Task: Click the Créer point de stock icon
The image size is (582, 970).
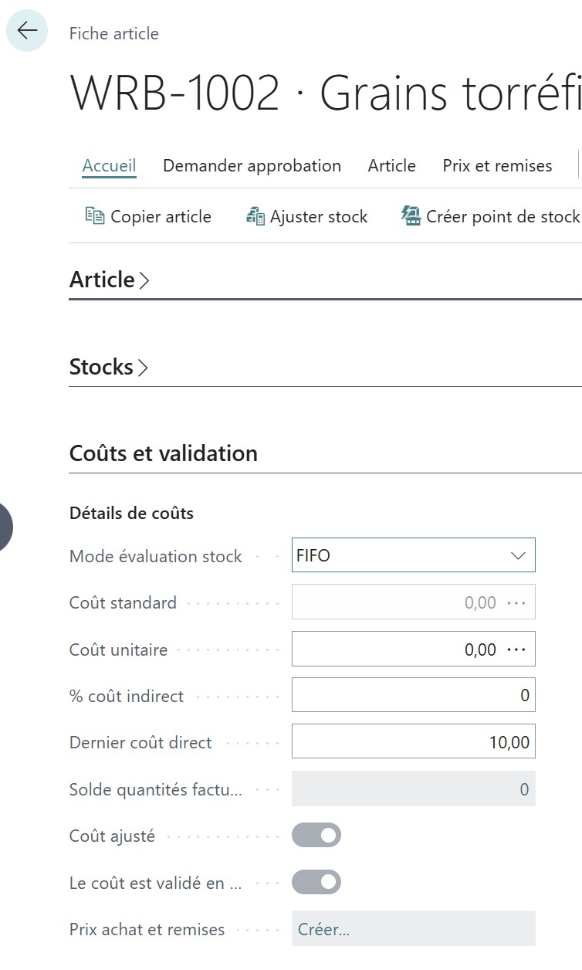Action: click(x=411, y=216)
